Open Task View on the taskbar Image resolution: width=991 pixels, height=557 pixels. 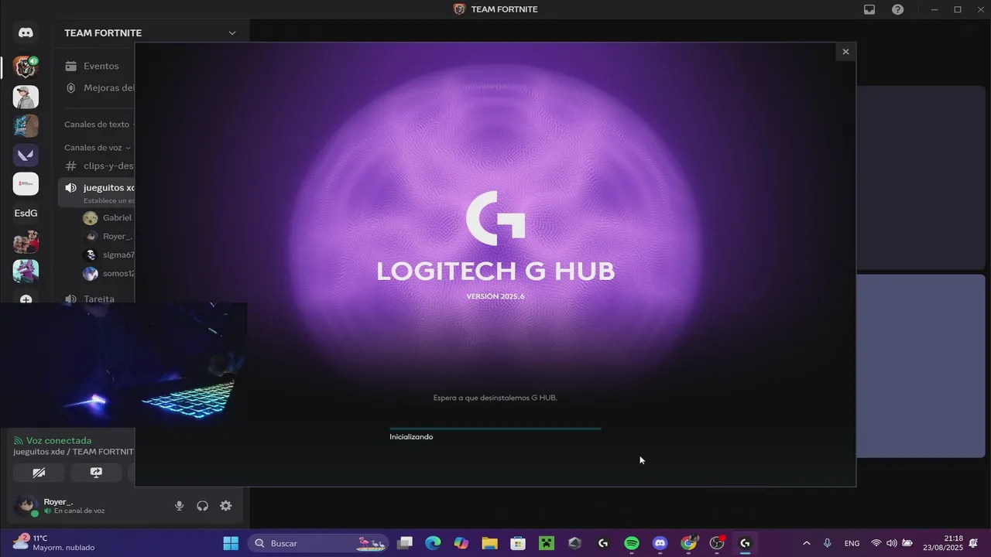click(x=405, y=543)
